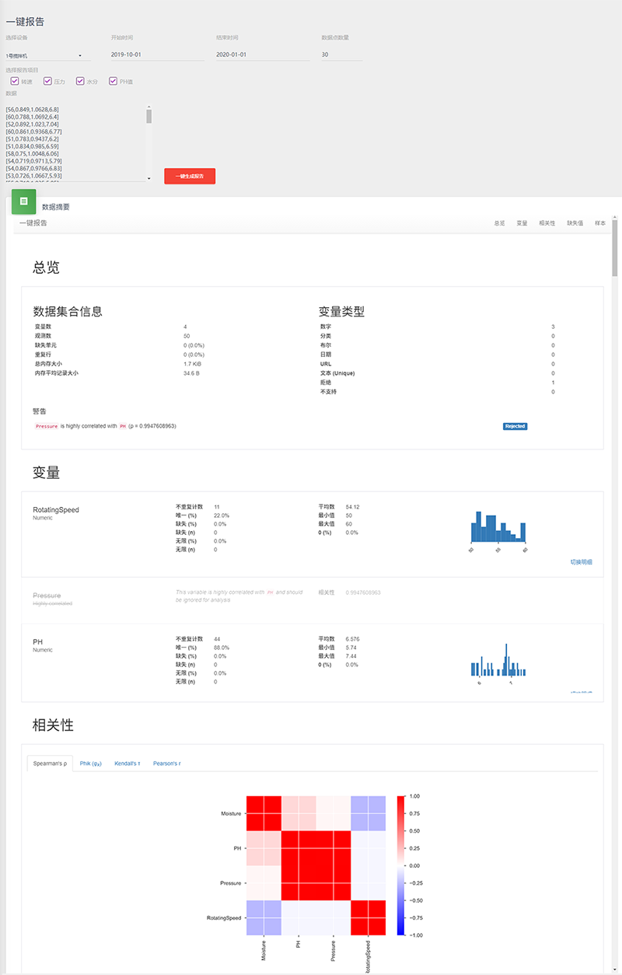The width and height of the screenshot is (622, 975).
Task: Click the green document icon near 数据摘要
Action: click(x=24, y=201)
